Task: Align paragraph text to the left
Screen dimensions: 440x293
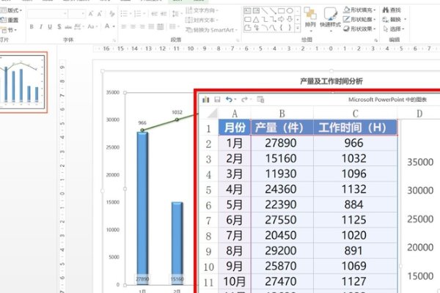Action: coord(124,26)
